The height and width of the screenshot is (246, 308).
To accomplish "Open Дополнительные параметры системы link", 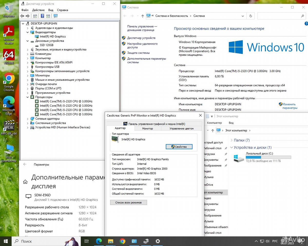I will 147,60.
